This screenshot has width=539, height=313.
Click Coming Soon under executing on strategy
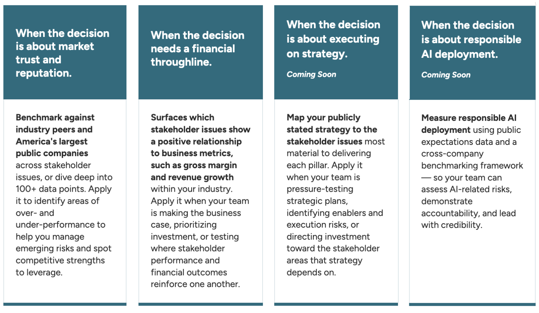click(x=311, y=74)
